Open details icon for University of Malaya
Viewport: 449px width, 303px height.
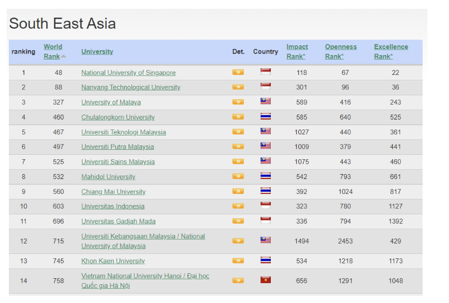pos(238,102)
